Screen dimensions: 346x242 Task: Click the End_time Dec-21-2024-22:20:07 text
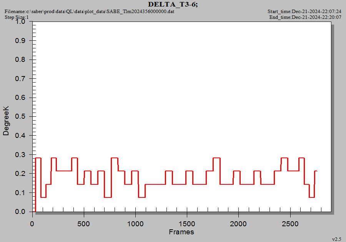pyautogui.click(x=305, y=17)
